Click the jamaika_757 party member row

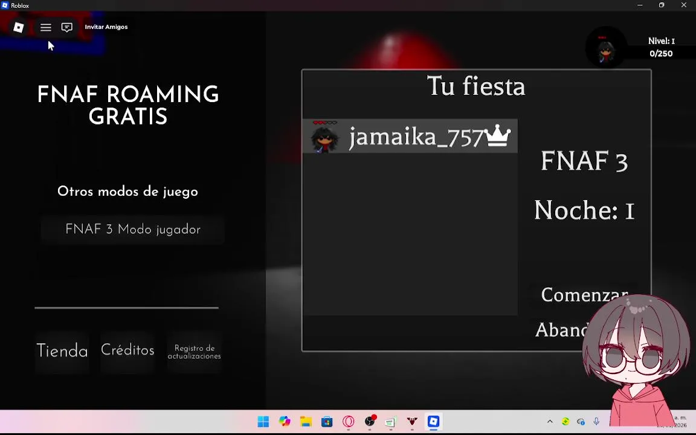tap(410, 136)
